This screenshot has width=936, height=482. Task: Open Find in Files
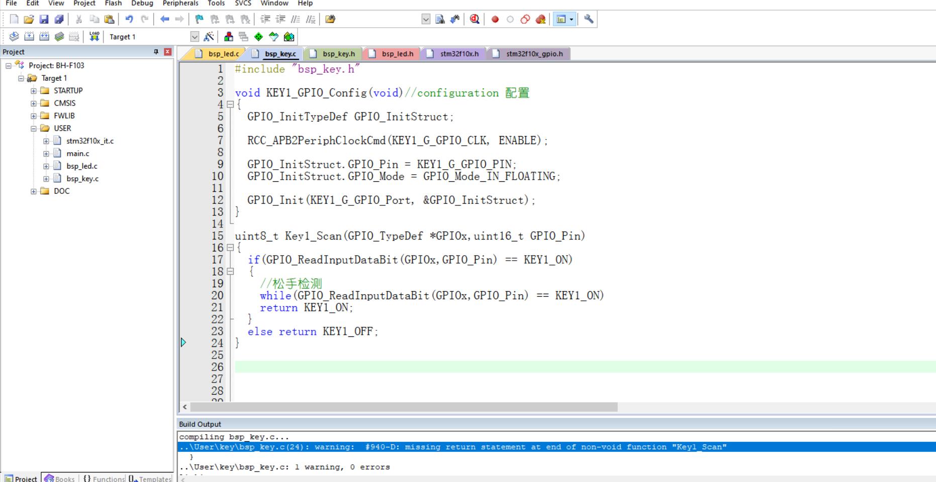(330, 19)
